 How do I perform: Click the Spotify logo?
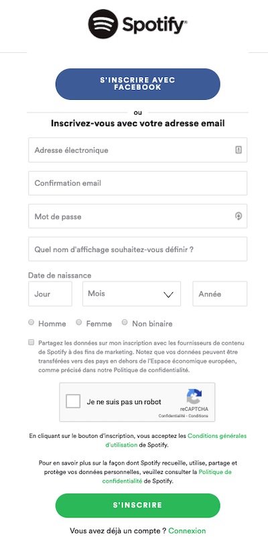(x=137, y=24)
